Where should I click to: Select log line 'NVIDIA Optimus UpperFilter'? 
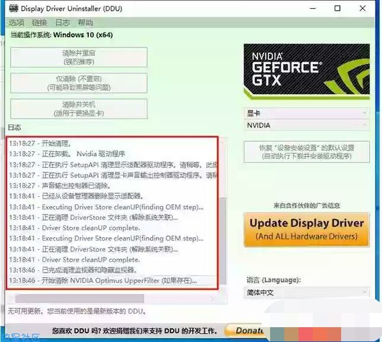103,280
